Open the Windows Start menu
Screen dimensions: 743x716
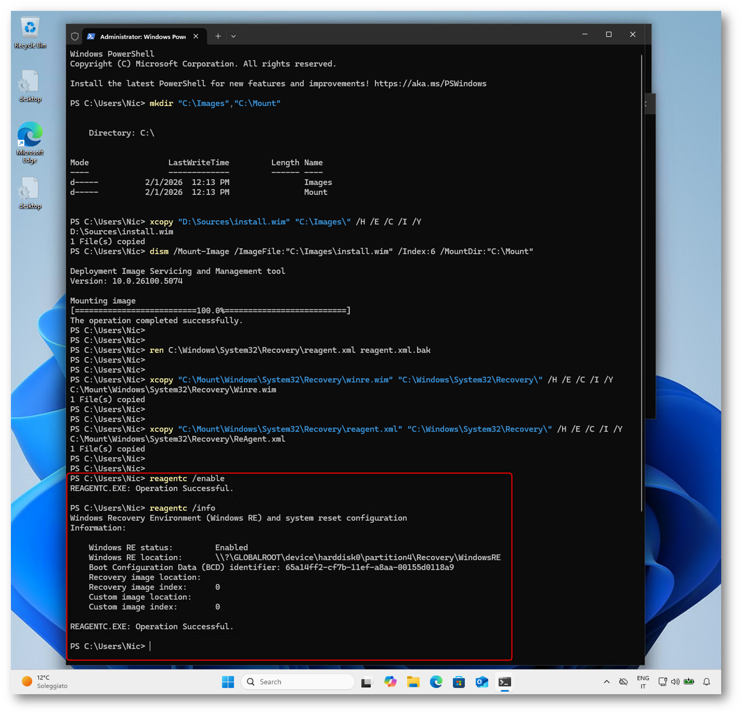tap(228, 682)
